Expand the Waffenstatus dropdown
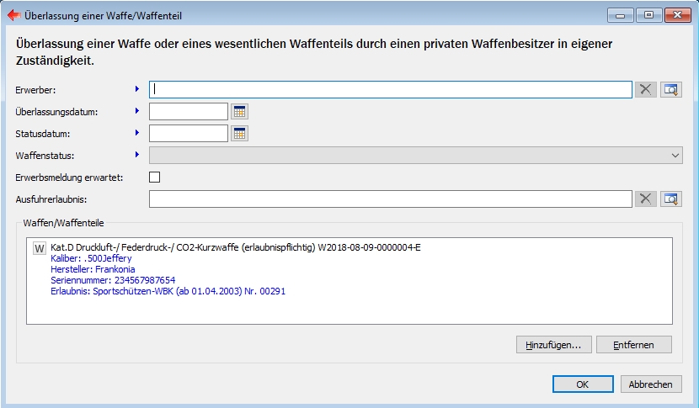The height and width of the screenshot is (408, 699). tap(675, 155)
